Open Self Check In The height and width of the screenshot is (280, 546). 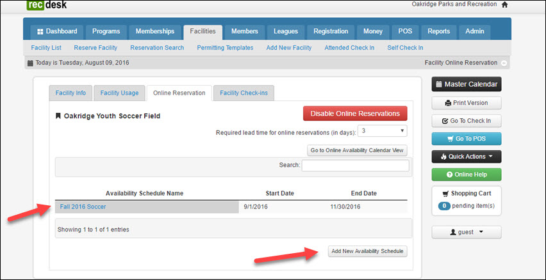[x=405, y=47]
